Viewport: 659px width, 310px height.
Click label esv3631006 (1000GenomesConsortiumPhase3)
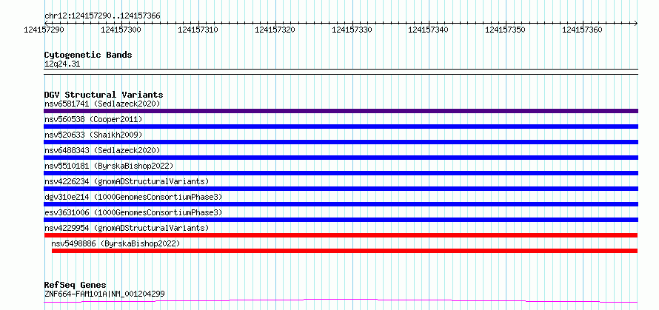(x=133, y=212)
